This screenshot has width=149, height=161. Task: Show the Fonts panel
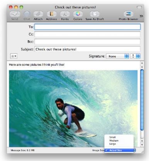pyautogui.click(x=65, y=14)
